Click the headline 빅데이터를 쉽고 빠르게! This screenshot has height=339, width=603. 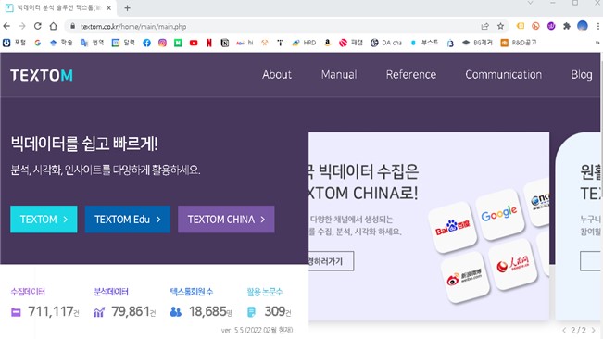tap(84, 144)
